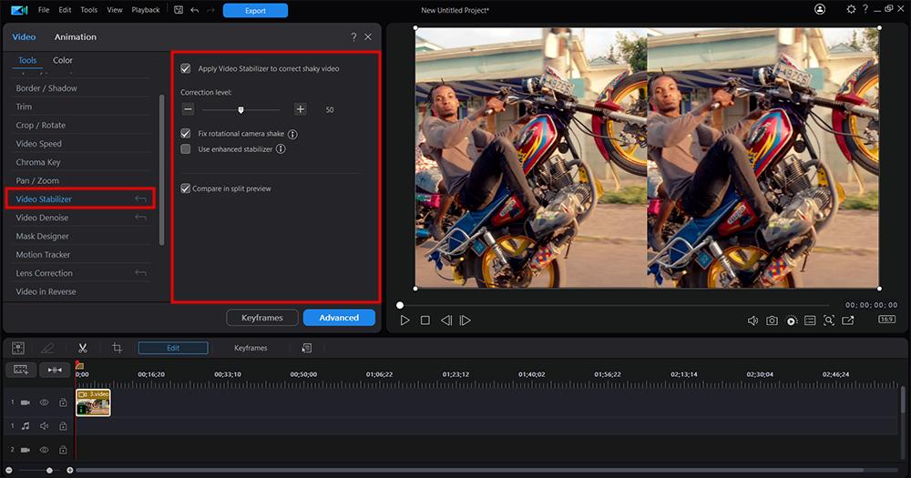Select the Tools sub-tab
Image resolution: width=911 pixels, height=478 pixels.
27,60
